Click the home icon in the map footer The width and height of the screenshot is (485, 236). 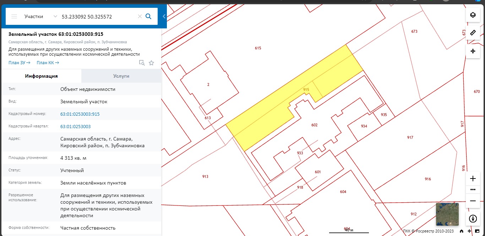[x=461, y=231]
